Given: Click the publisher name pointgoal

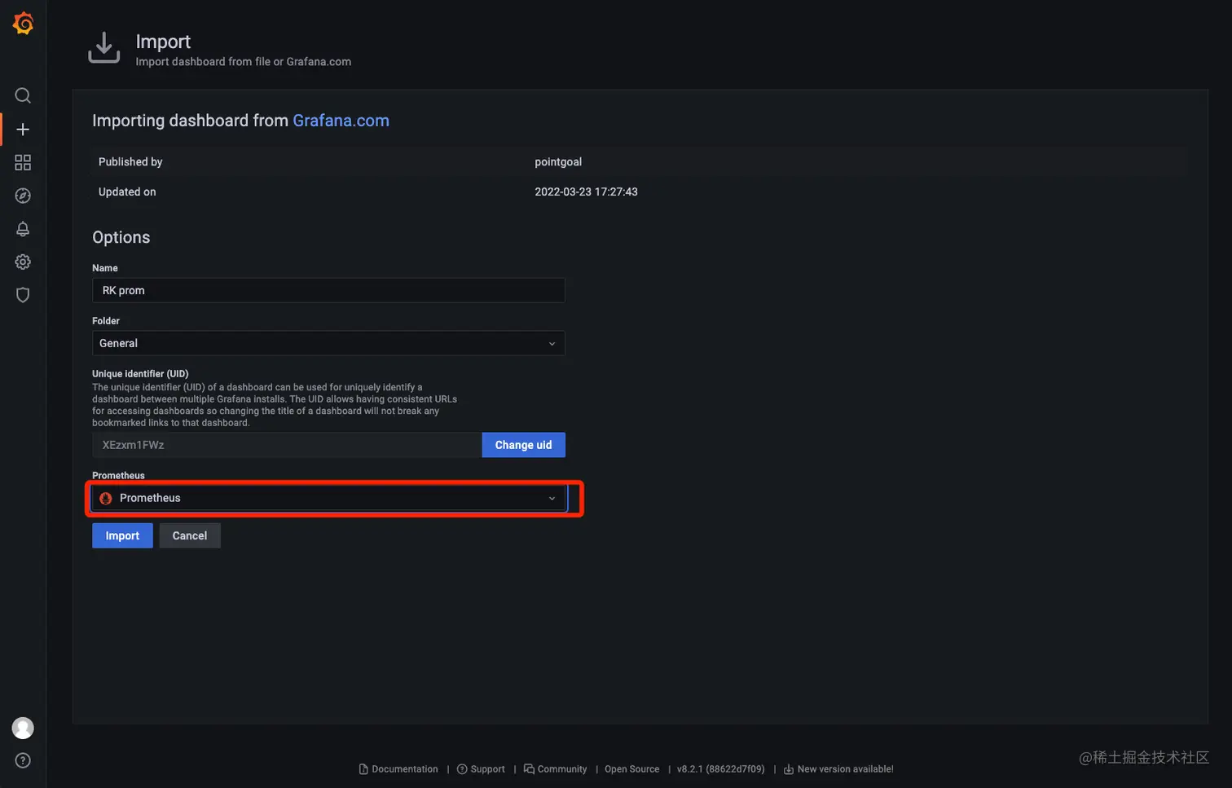Looking at the screenshot, I should pos(558,162).
